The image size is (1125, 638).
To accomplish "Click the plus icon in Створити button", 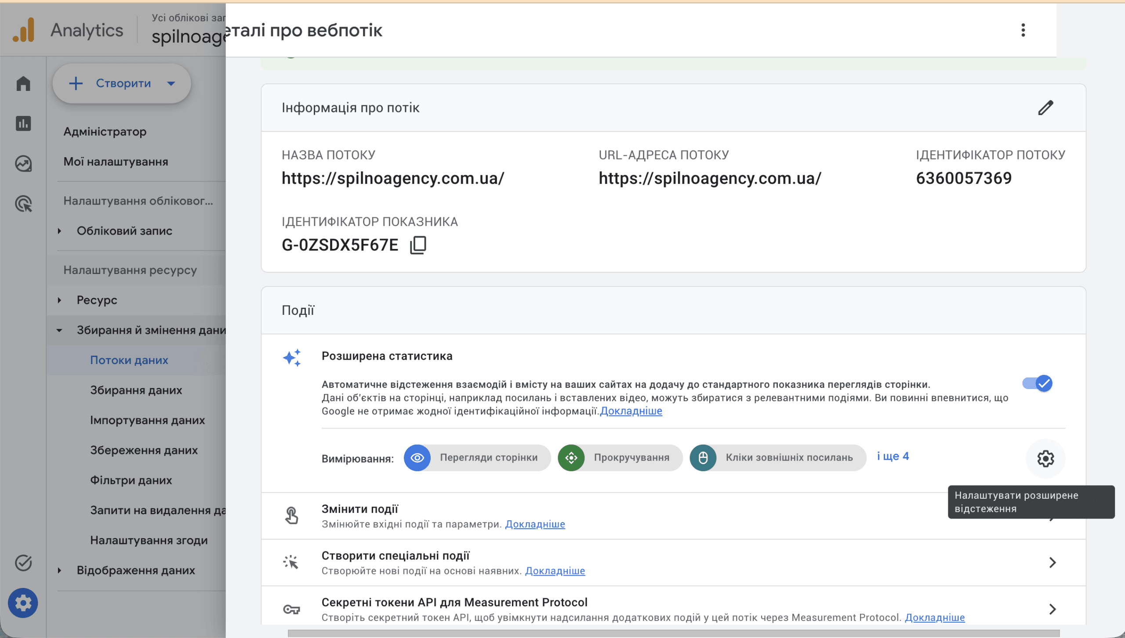I will coord(76,83).
